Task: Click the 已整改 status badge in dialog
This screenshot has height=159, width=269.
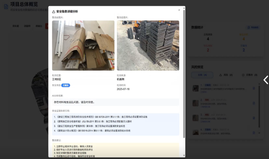Action: click(65, 85)
